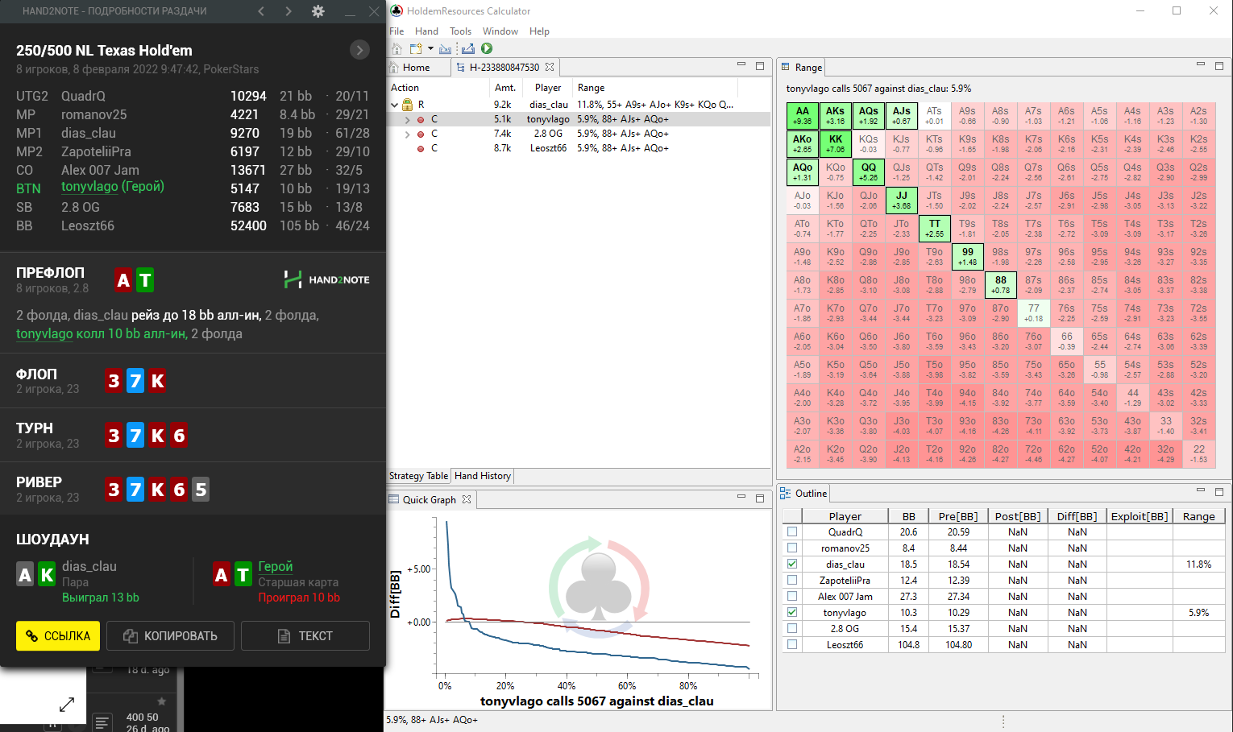Viewport: 1233px width, 732px height.
Task: Maximize the Outline panel
Action: coord(1219,491)
